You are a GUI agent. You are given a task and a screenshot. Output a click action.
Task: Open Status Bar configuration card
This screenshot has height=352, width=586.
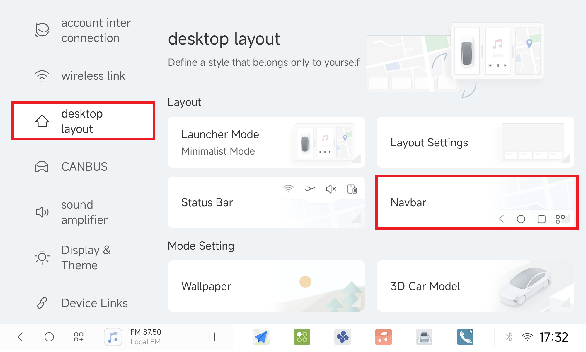pyautogui.click(x=266, y=202)
